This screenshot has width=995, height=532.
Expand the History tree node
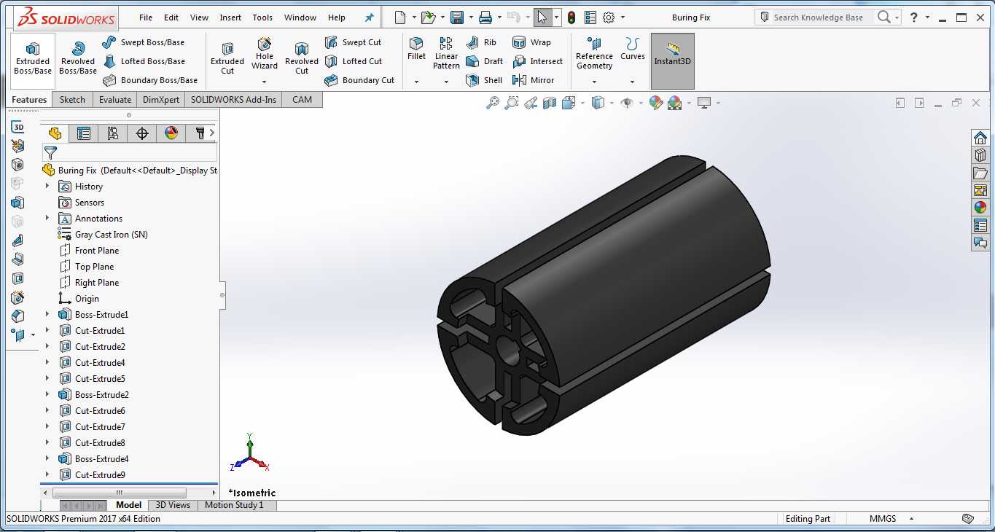(47, 187)
